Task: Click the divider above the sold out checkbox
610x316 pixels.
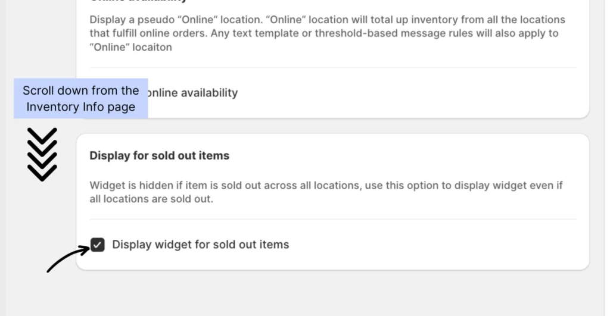Action: [x=333, y=219]
